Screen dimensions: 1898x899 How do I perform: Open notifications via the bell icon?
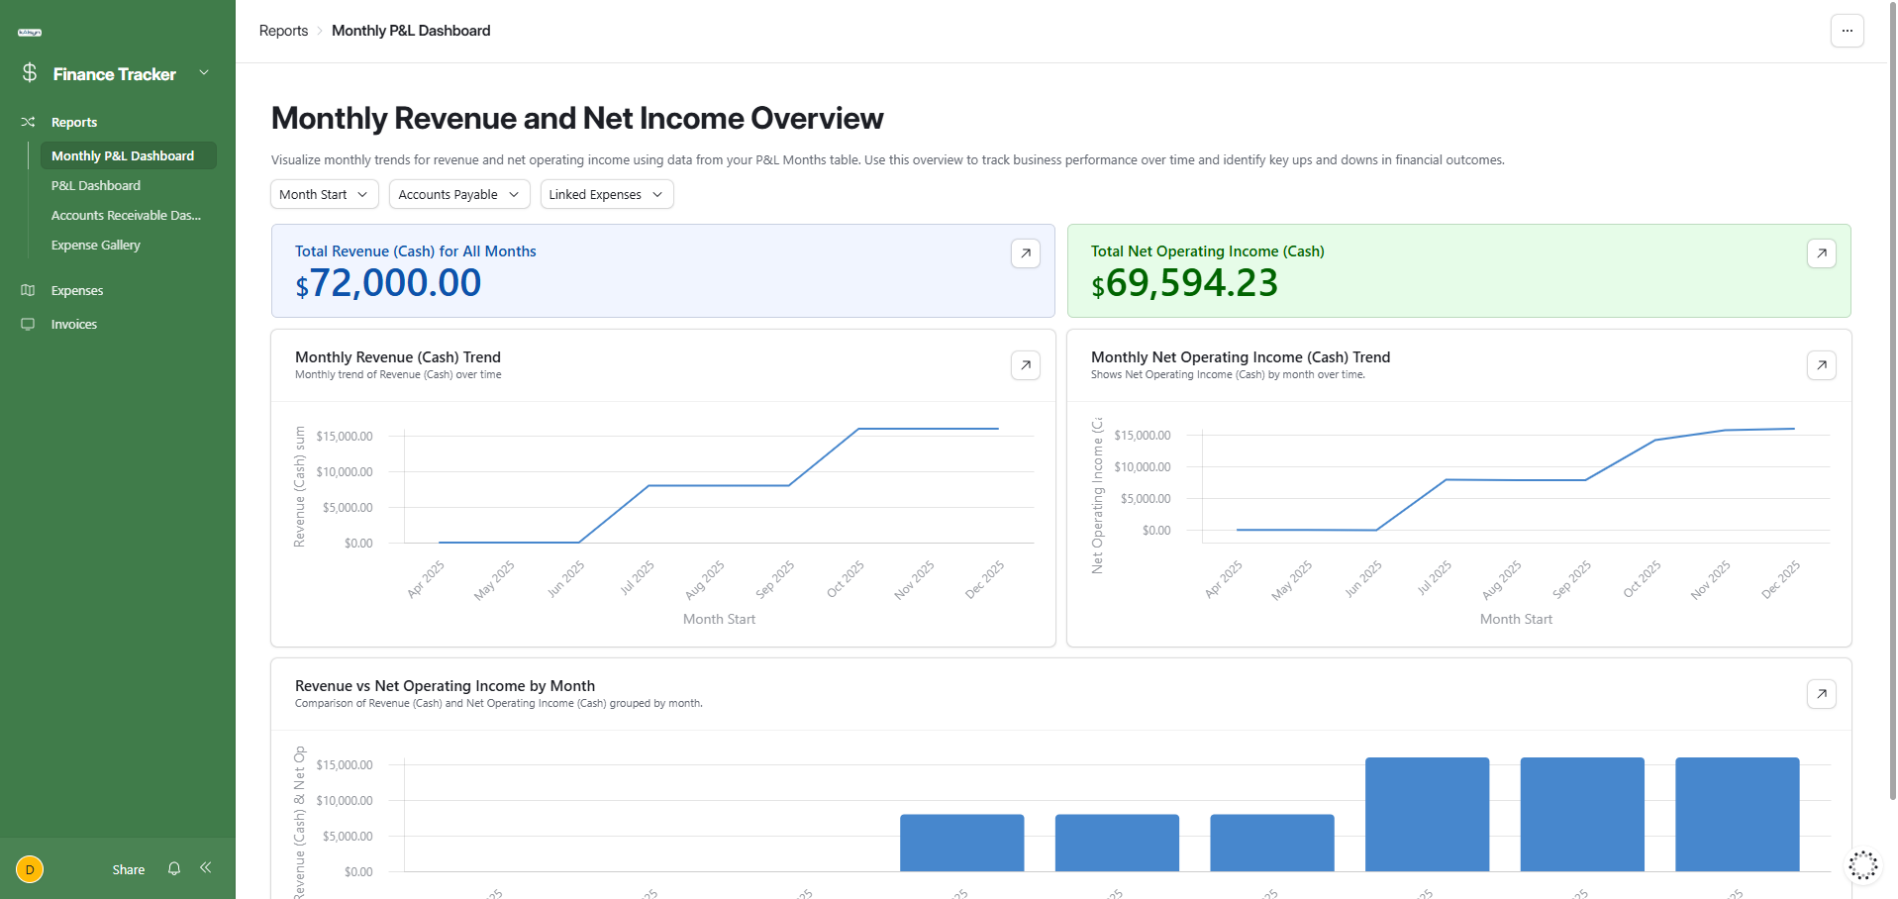coord(173,868)
